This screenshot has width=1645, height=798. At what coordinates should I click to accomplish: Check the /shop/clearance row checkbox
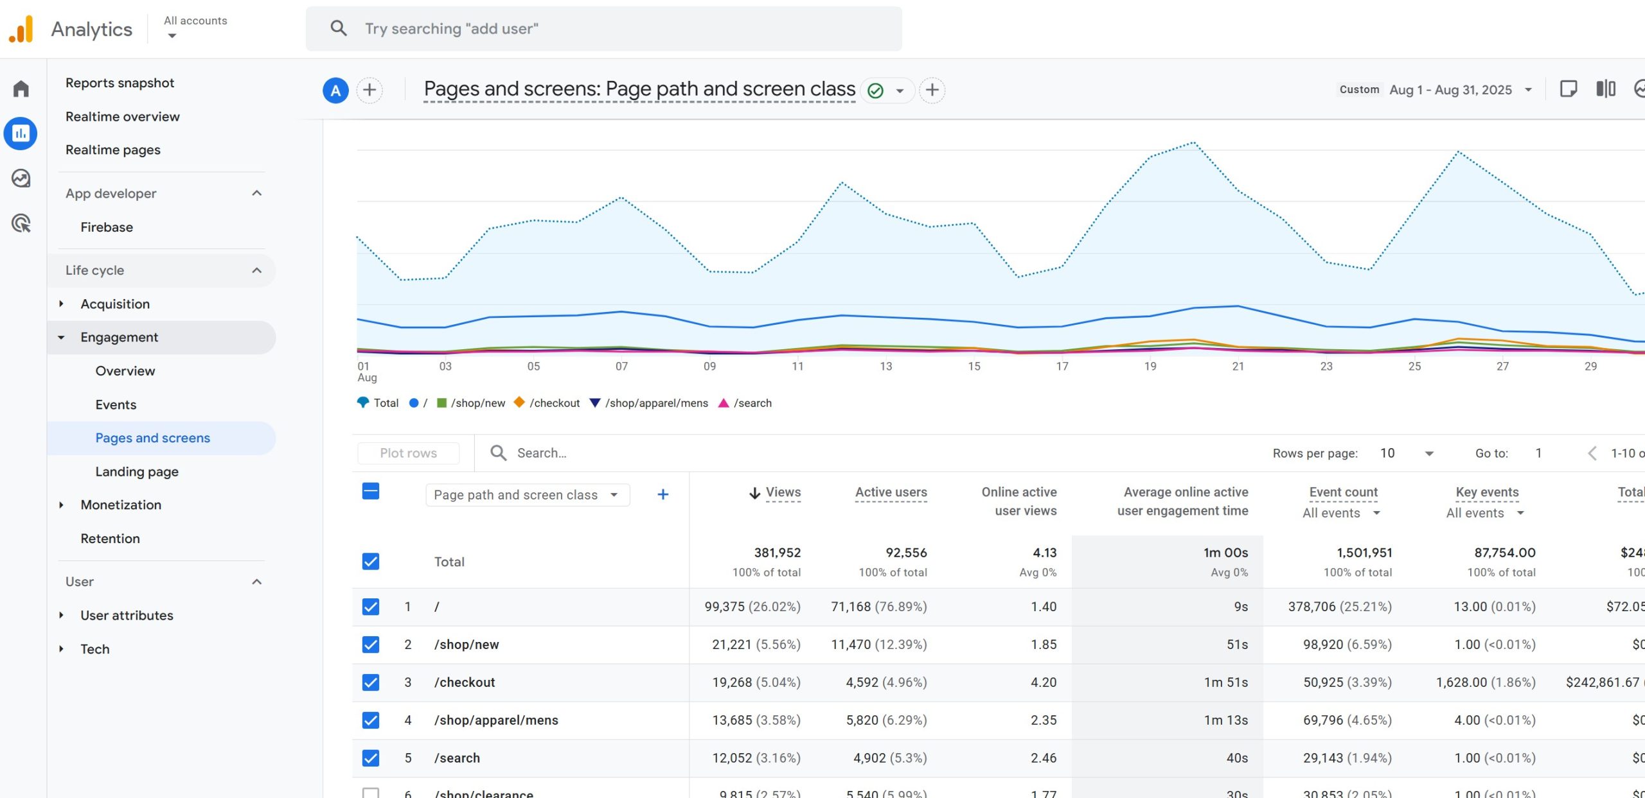371,794
